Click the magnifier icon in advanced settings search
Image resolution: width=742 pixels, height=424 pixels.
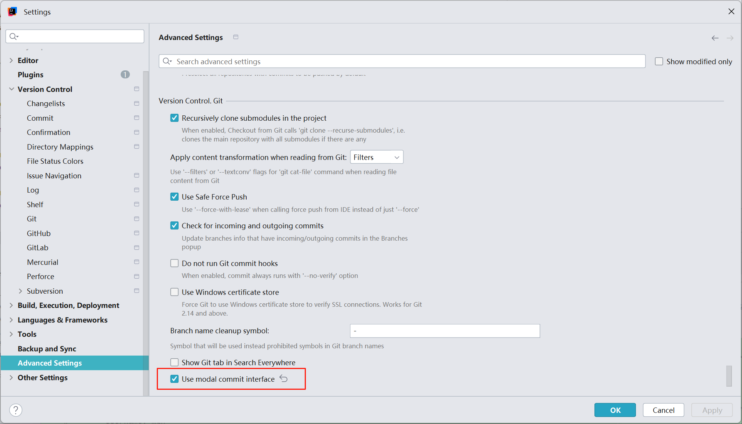[167, 62]
